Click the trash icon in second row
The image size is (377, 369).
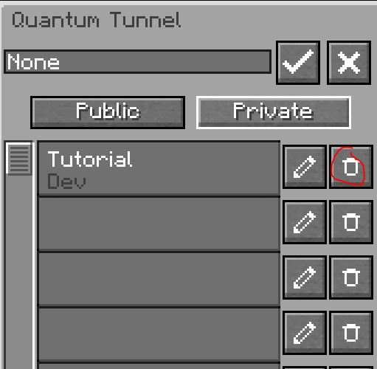[351, 222]
